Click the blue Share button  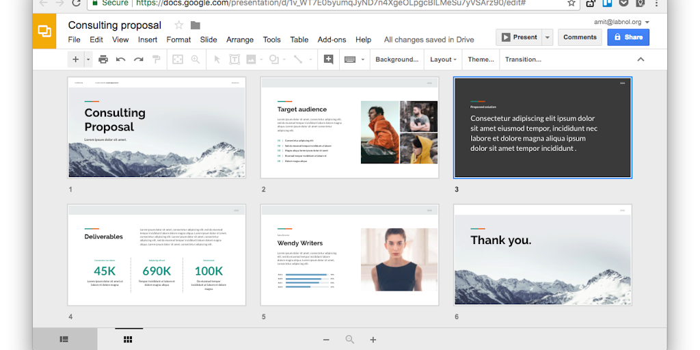tap(628, 37)
